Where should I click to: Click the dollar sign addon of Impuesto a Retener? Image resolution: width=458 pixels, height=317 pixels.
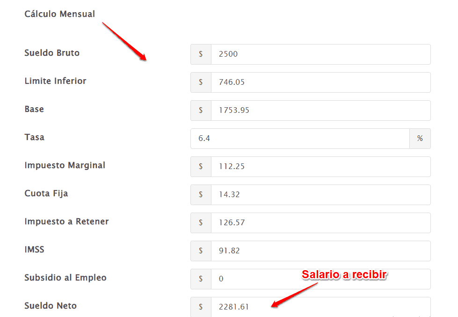point(201,223)
